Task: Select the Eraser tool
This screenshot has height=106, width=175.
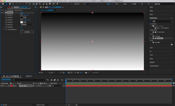Action: click(x=50, y=4)
